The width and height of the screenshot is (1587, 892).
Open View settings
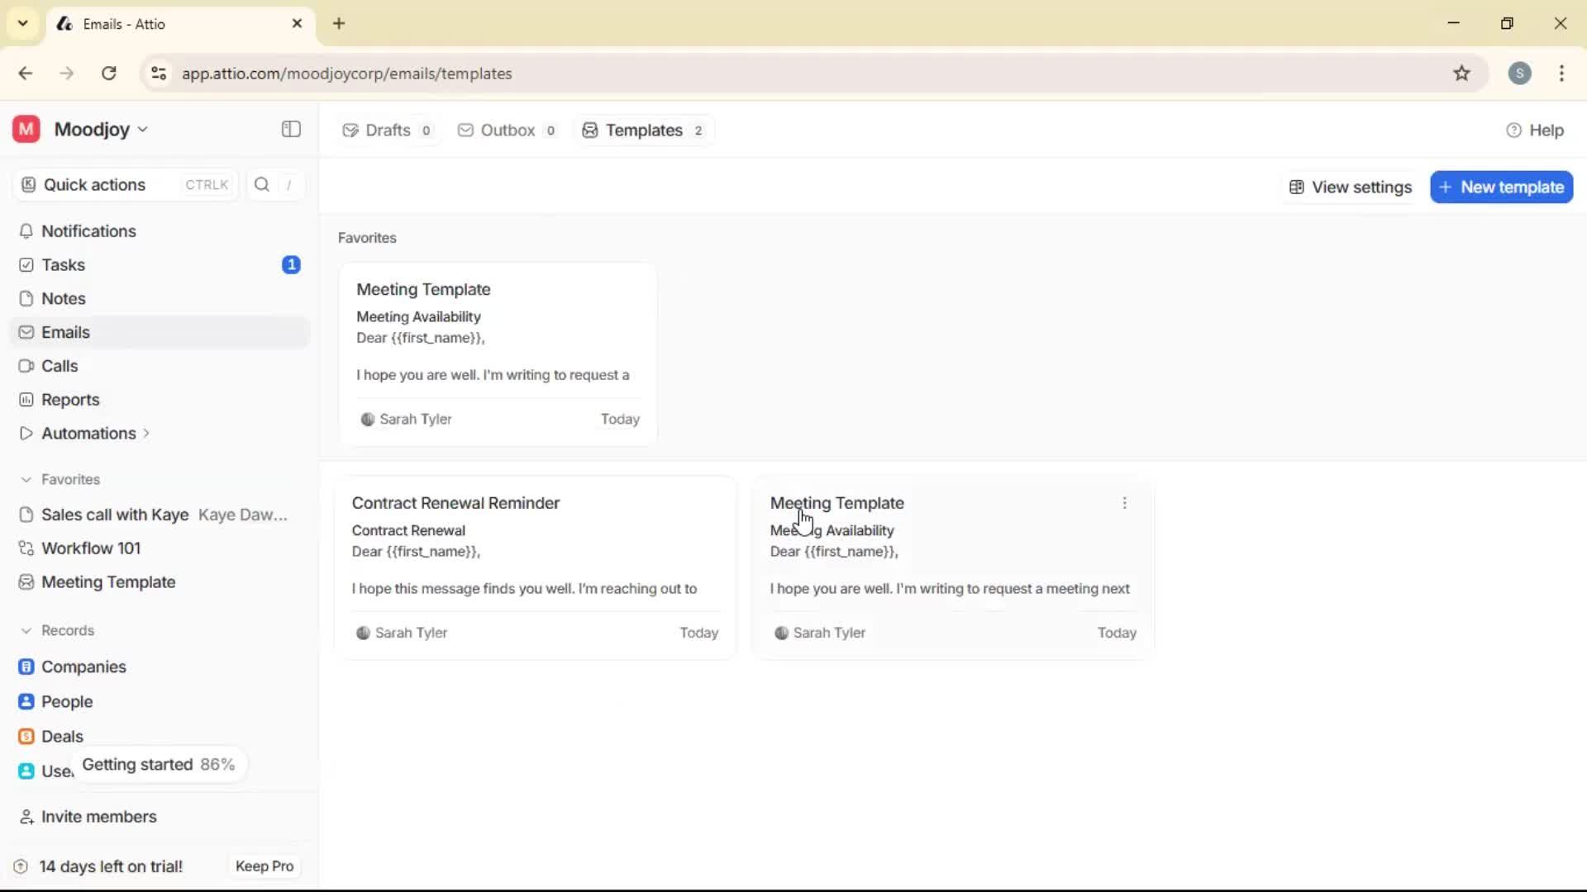1350,187
